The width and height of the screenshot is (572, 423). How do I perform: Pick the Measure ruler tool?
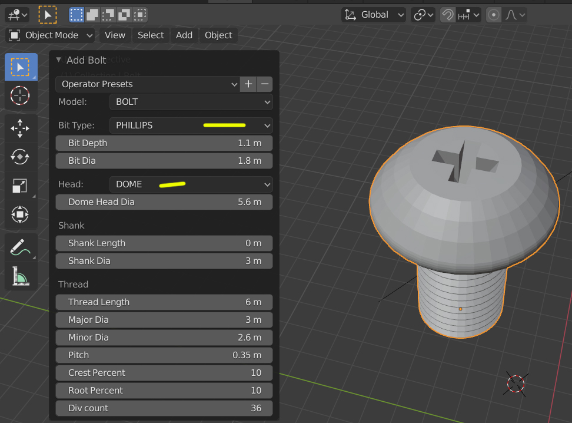20,276
